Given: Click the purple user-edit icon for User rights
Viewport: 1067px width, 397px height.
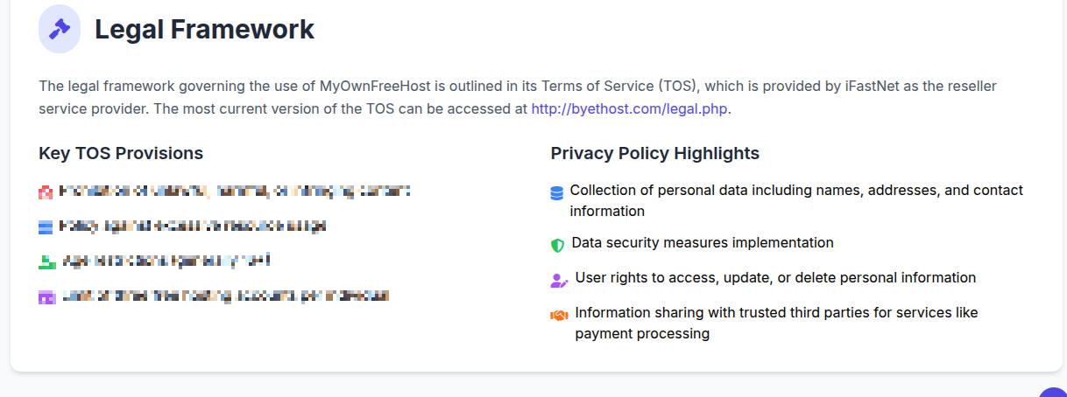Looking at the screenshot, I should click(x=559, y=281).
